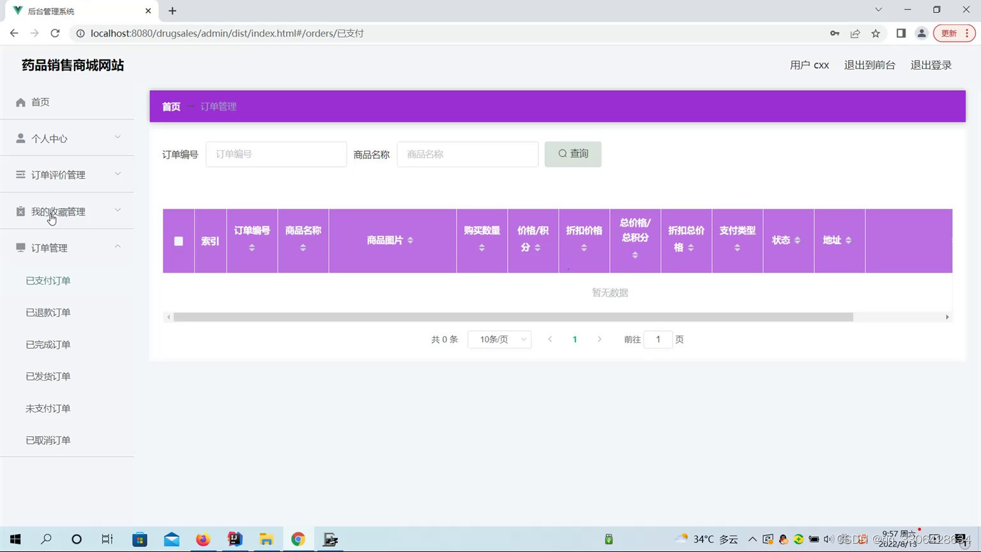Image resolution: width=981 pixels, height=552 pixels.
Task: Open Windows taskbar search
Action: (46, 539)
